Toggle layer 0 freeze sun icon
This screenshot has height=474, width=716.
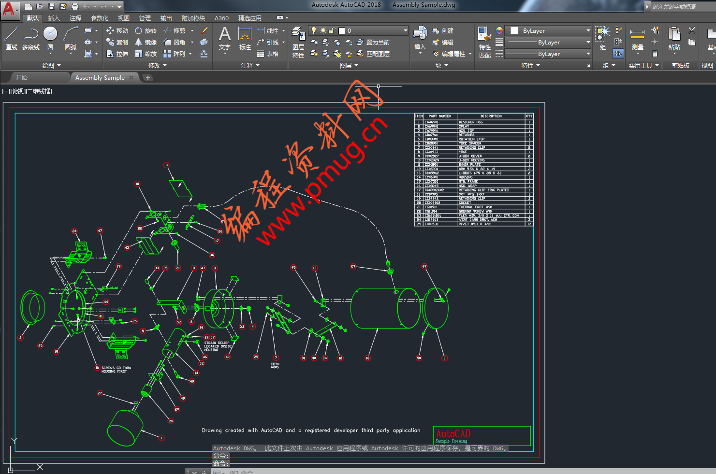click(323, 30)
